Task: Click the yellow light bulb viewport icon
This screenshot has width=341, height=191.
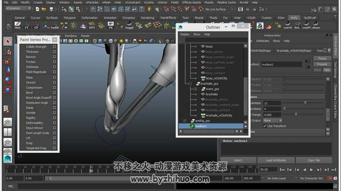Action: pos(121,41)
